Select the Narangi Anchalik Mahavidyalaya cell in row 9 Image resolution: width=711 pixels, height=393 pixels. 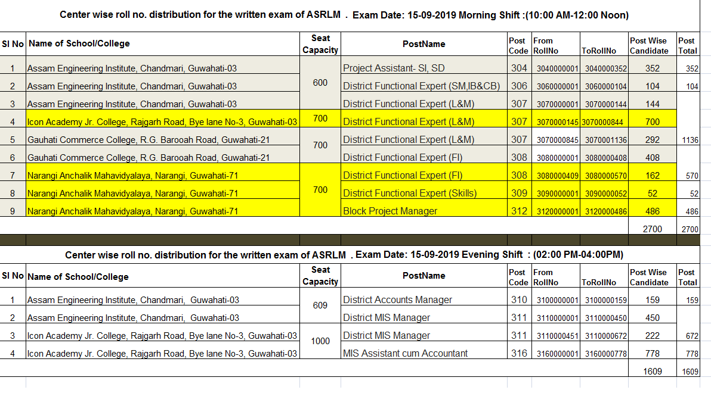tap(163, 208)
